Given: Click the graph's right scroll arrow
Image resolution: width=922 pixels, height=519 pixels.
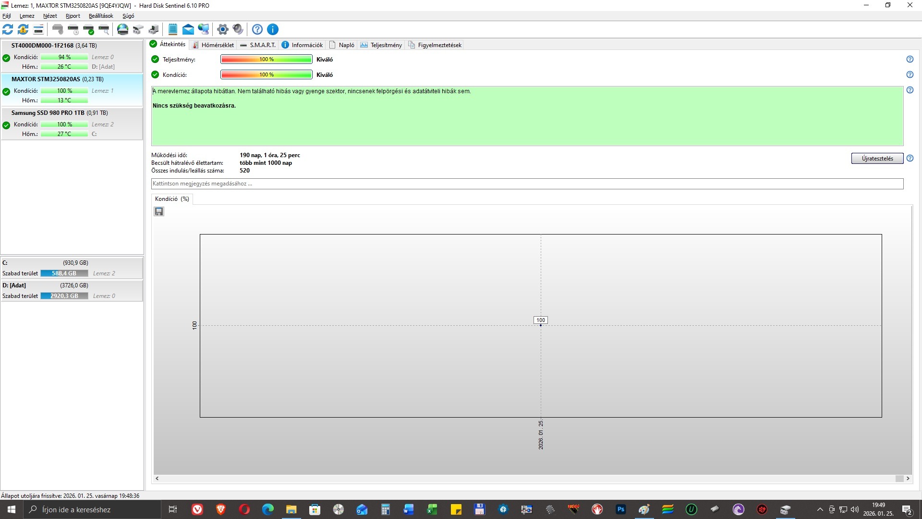Looking at the screenshot, I should [908, 478].
